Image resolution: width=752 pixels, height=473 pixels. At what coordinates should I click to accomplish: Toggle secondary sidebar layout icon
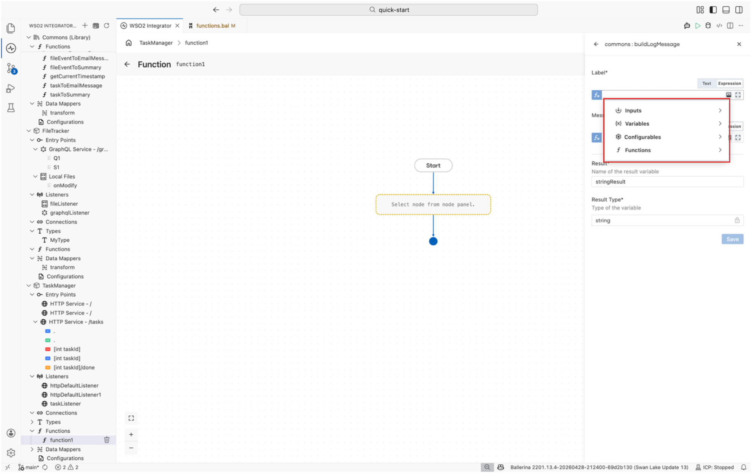[x=739, y=10]
